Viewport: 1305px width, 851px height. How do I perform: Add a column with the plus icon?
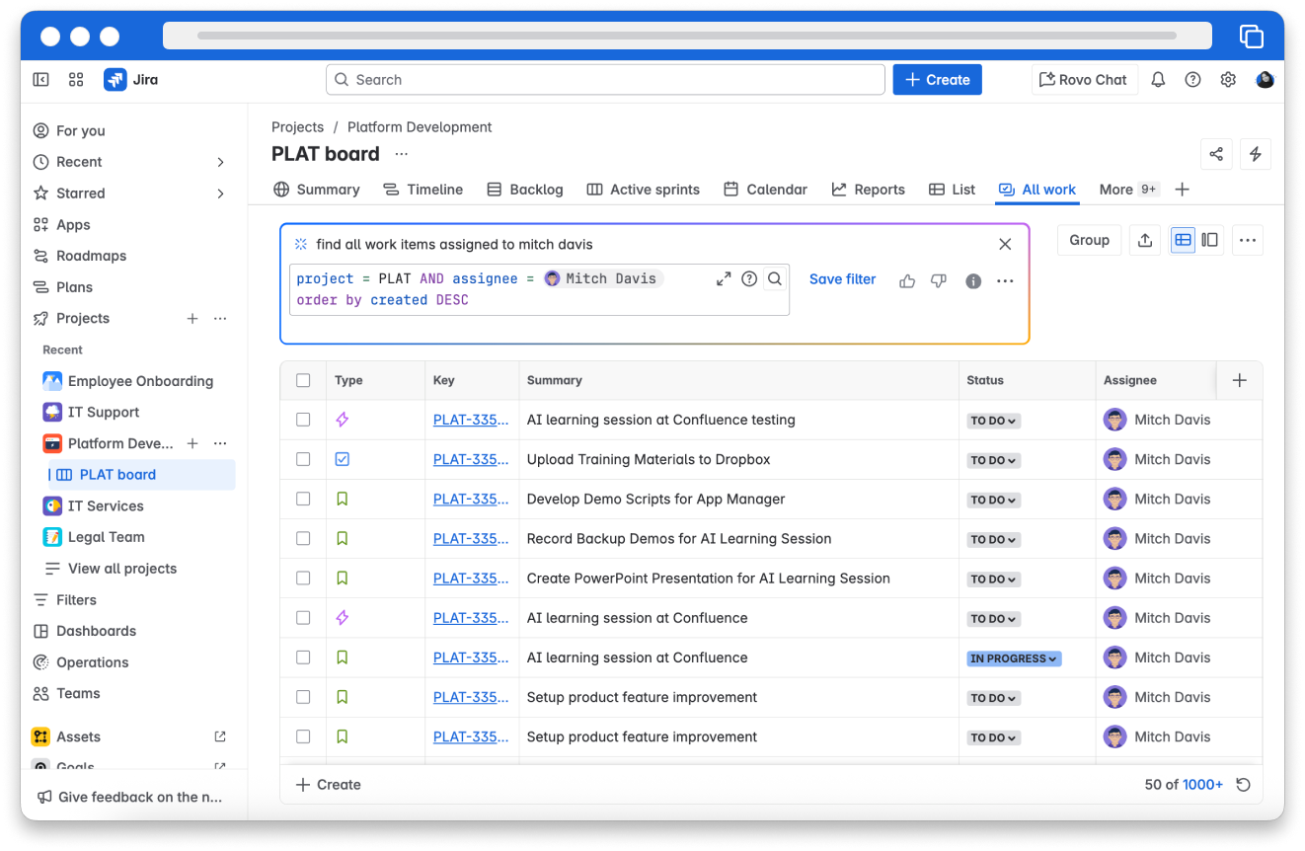click(1240, 380)
